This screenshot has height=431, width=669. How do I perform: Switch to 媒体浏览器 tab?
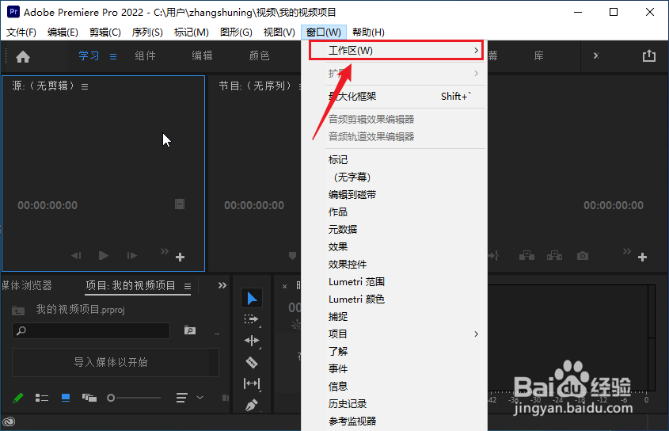tap(26, 285)
